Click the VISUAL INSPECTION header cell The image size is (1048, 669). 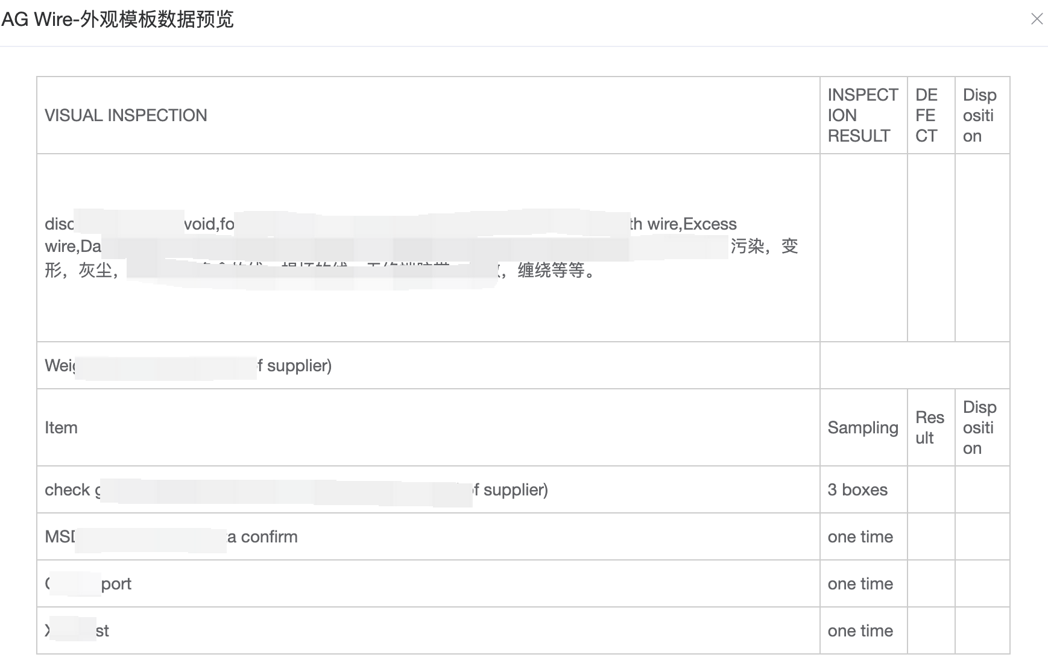pyautogui.click(x=126, y=115)
